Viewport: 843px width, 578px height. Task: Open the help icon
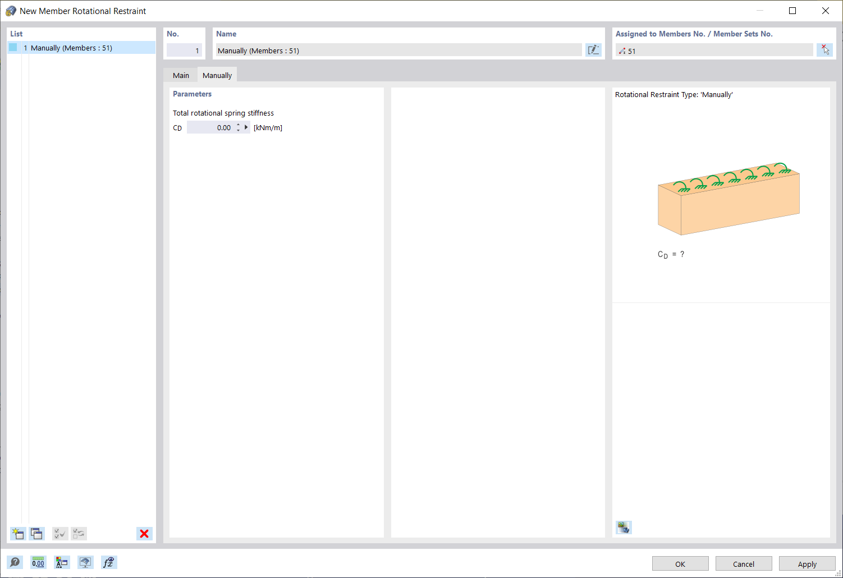pyautogui.click(x=15, y=562)
